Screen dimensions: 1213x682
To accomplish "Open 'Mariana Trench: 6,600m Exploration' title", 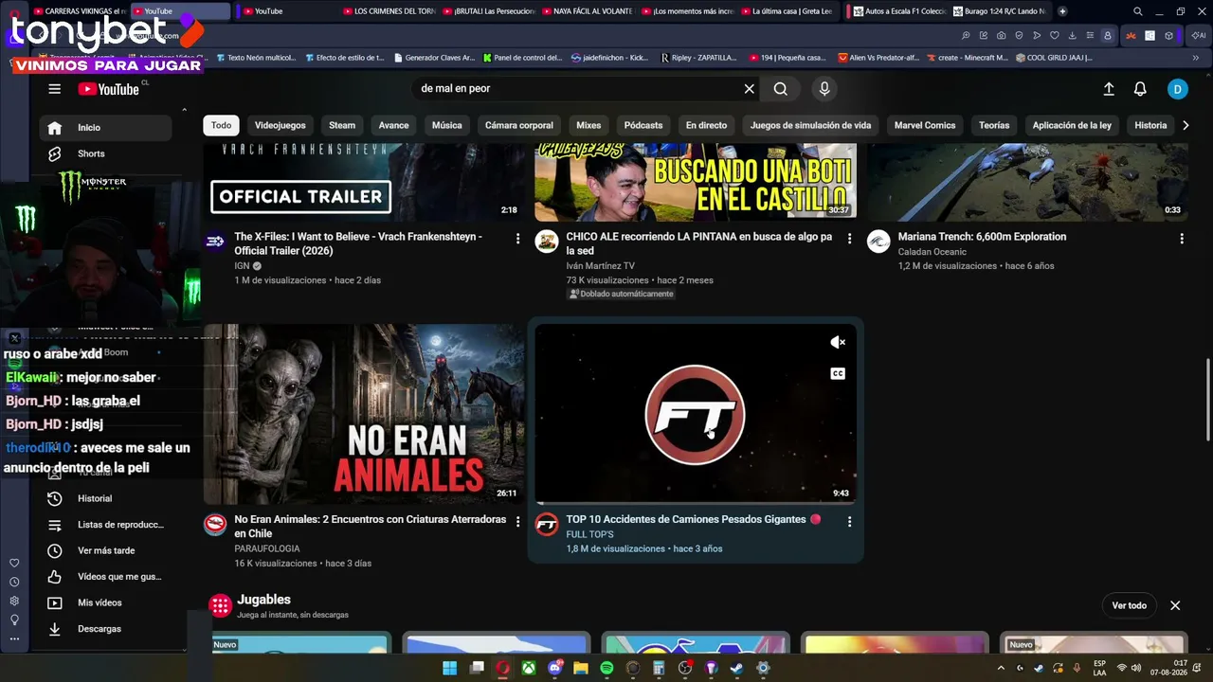I will tap(982, 237).
